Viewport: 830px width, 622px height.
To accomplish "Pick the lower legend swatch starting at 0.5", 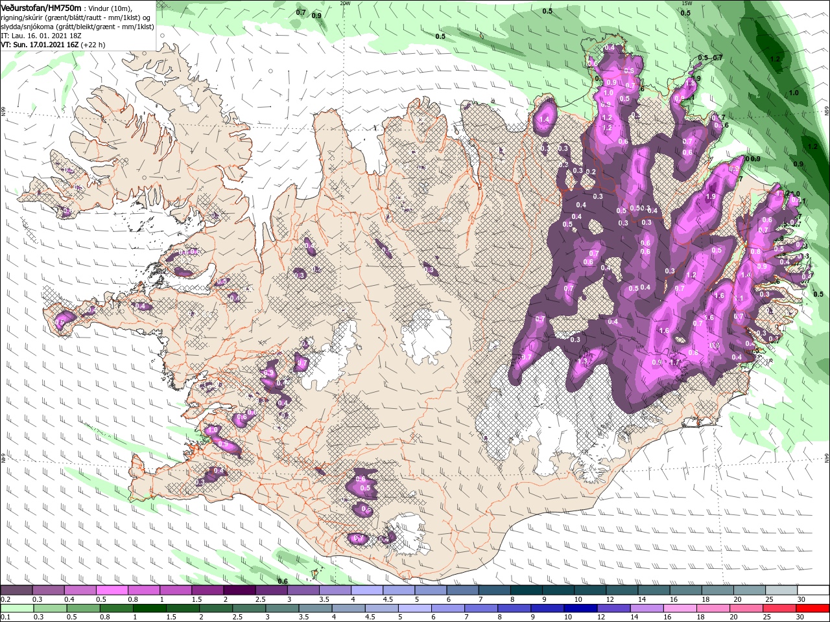I will tap(83, 608).
